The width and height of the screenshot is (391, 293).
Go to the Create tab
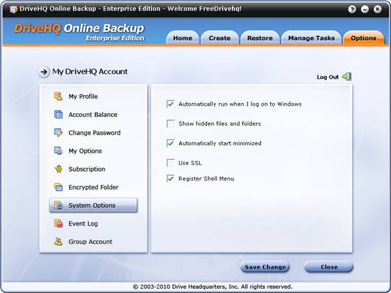coord(219,38)
